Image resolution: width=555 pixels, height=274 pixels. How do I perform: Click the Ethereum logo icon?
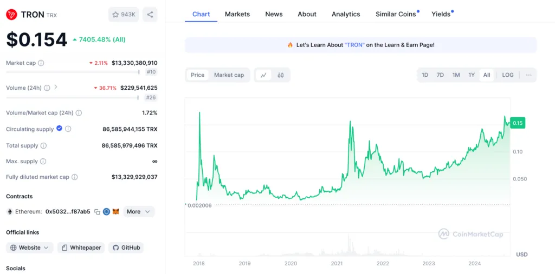tap(10, 212)
